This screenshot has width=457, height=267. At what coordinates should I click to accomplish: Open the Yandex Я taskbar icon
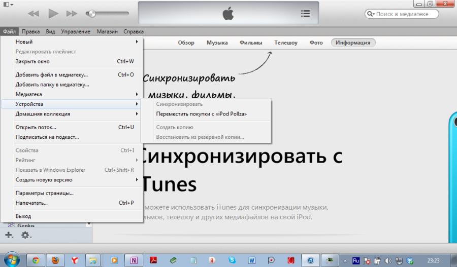[x=212, y=260]
